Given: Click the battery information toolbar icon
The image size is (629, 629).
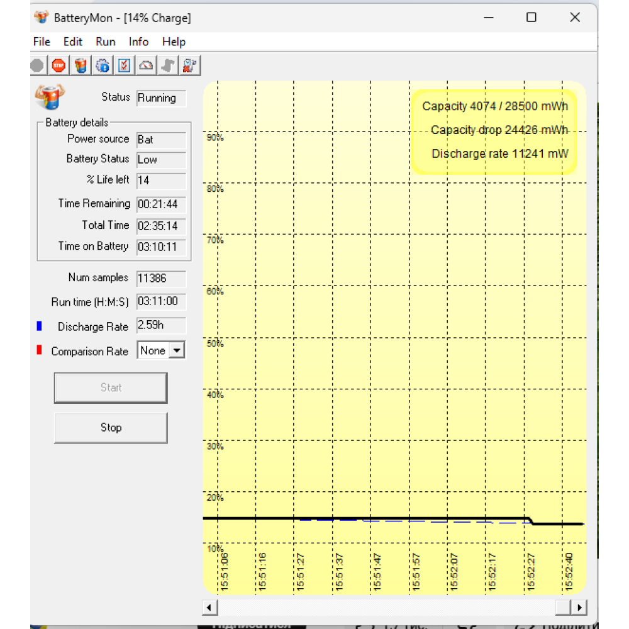Looking at the screenshot, I should pyautogui.click(x=81, y=65).
